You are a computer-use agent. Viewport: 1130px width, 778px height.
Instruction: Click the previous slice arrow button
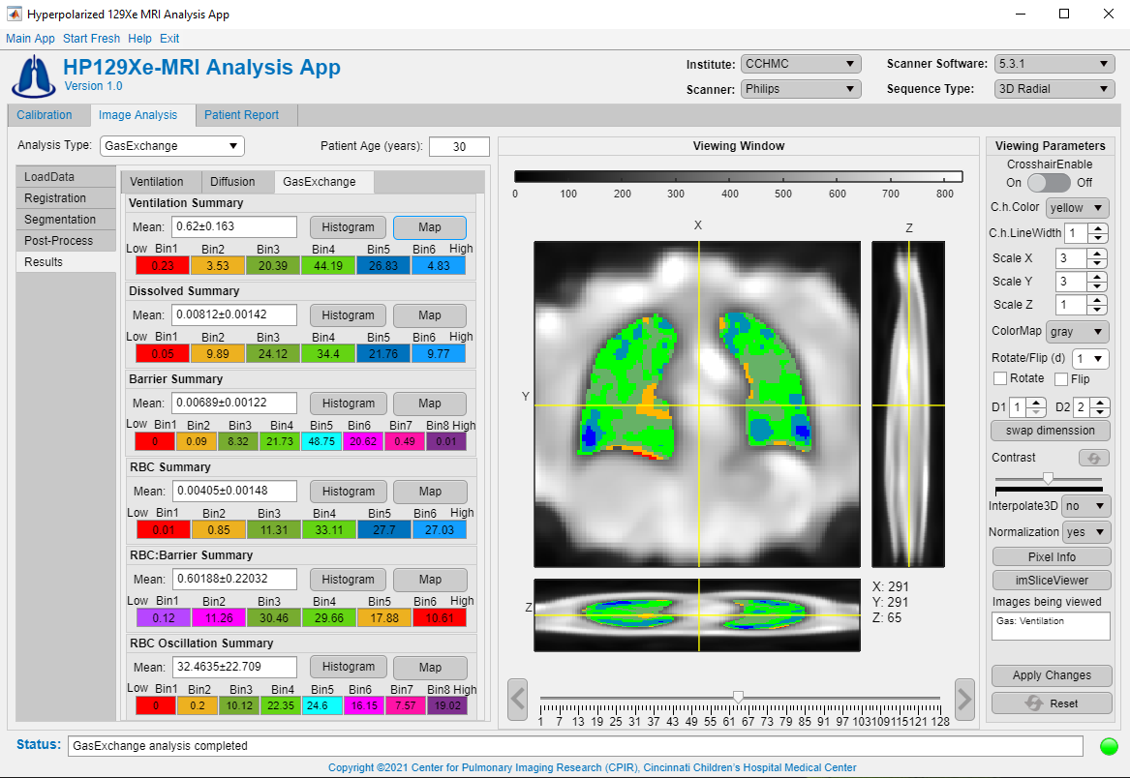(x=517, y=697)
